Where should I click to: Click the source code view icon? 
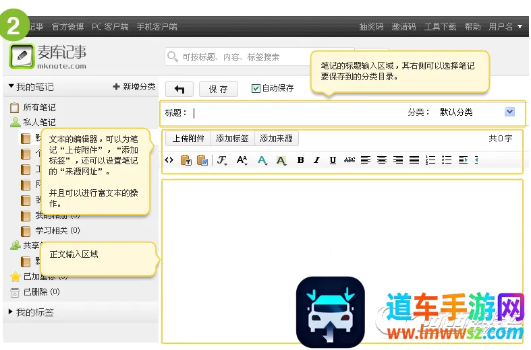point(169,160)
